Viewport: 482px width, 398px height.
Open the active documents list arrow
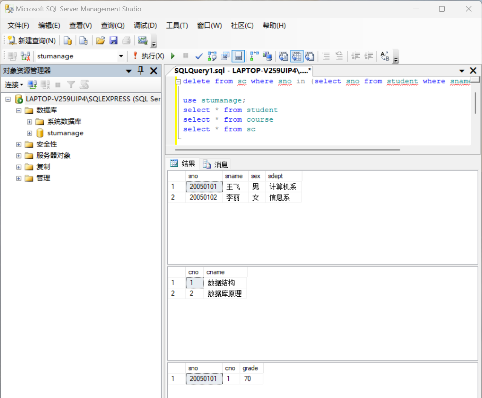pyautogui.click(x=462, y=71)
